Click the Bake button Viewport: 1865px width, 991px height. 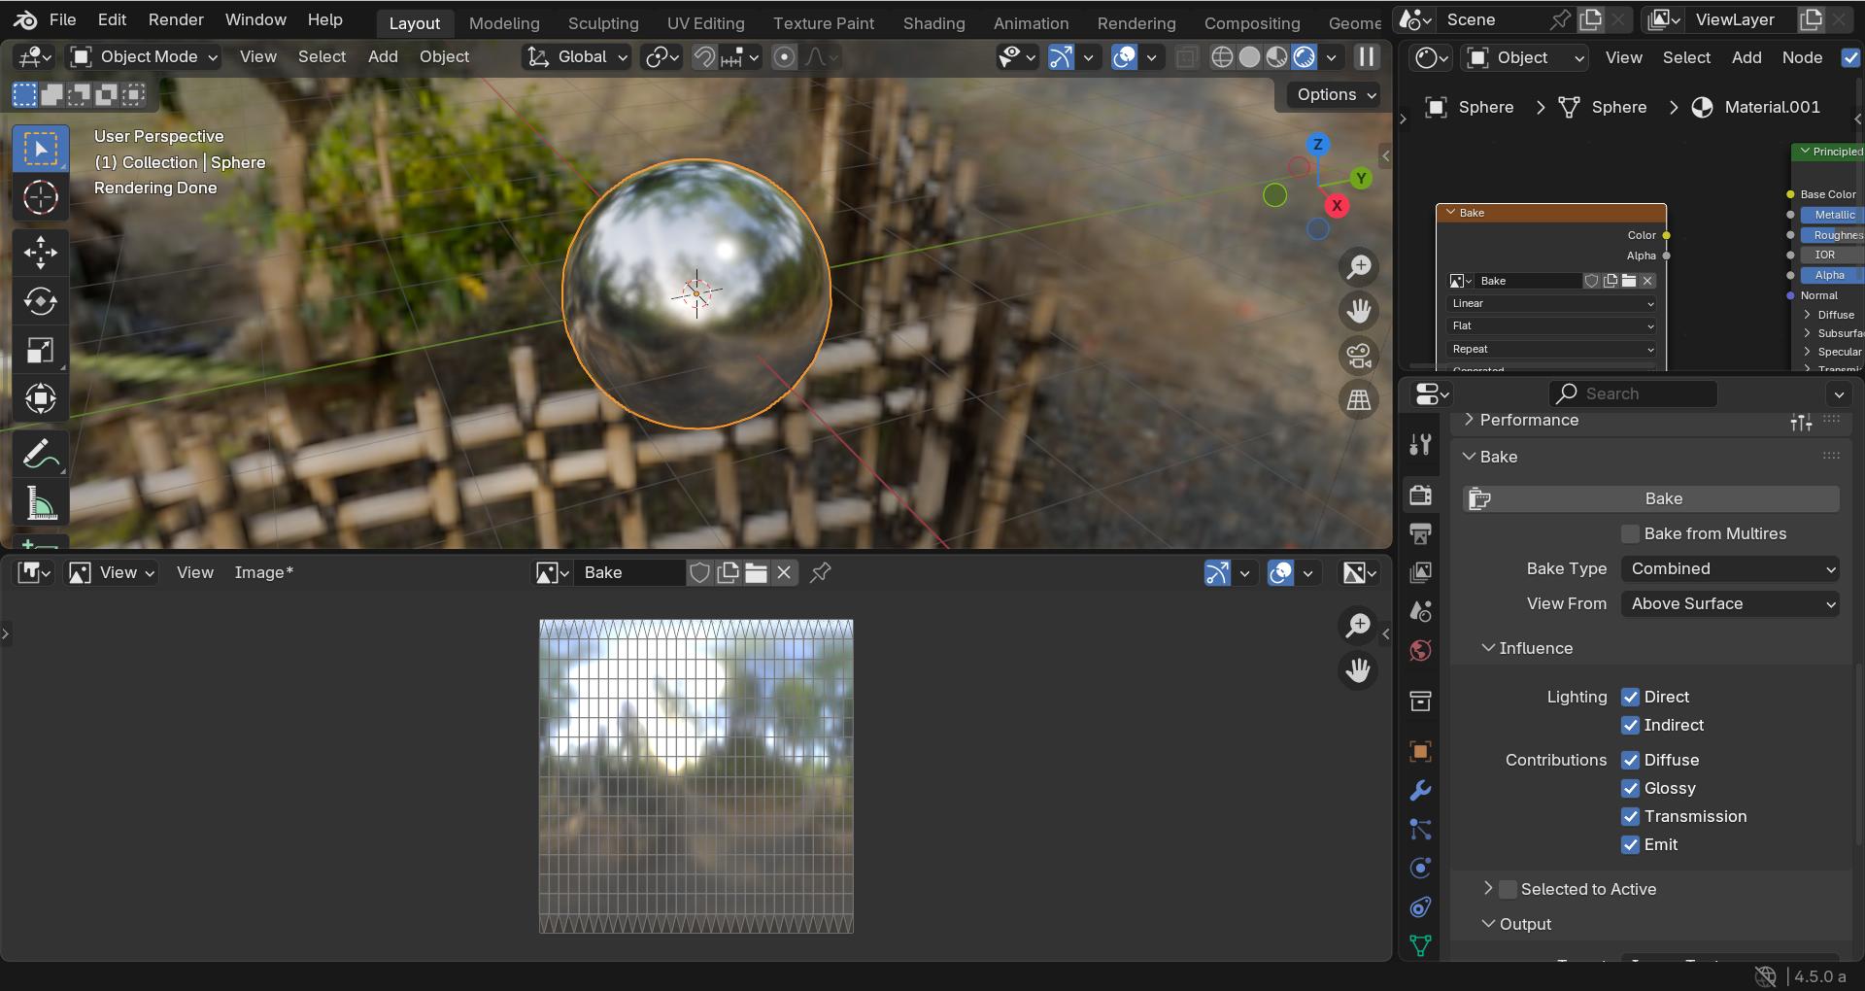pos(1651,498)
